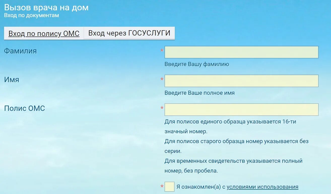Image resolution: width=331 pixels, height=194 pixels.
Task: Click the hint about временных свидетельств
Action: [234, 166]
